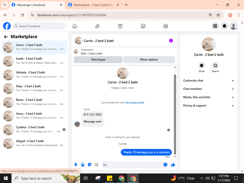244x183 pixels.
Task: Switch to Messenger | Facebook tab
Action: point(37,5)
